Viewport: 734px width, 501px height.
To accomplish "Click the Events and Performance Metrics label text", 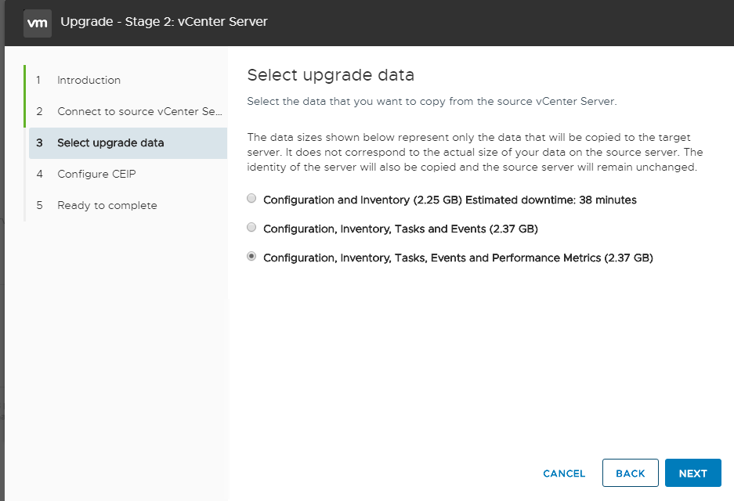I will pos(516,258).
